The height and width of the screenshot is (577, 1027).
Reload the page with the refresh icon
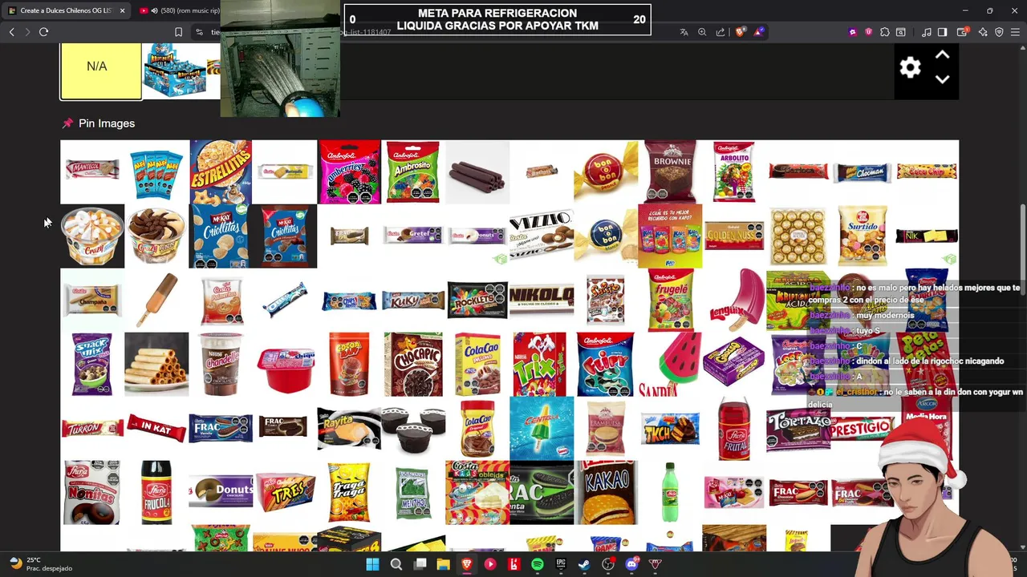(x=43, y=32)
